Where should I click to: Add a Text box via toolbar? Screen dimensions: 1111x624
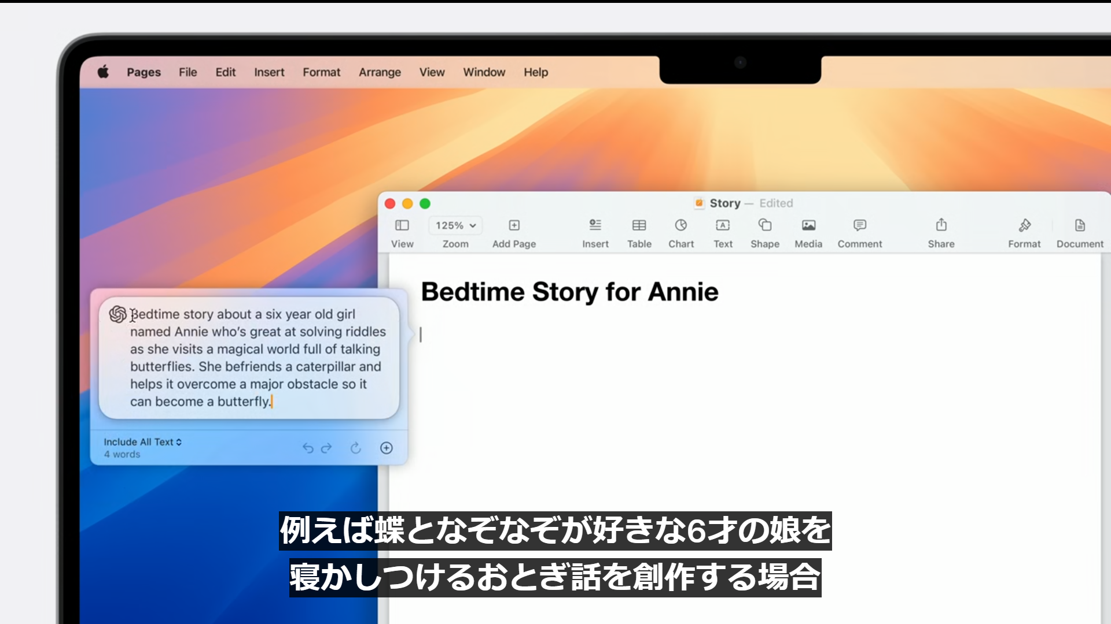pyautogui.click(x=723, y=225)
